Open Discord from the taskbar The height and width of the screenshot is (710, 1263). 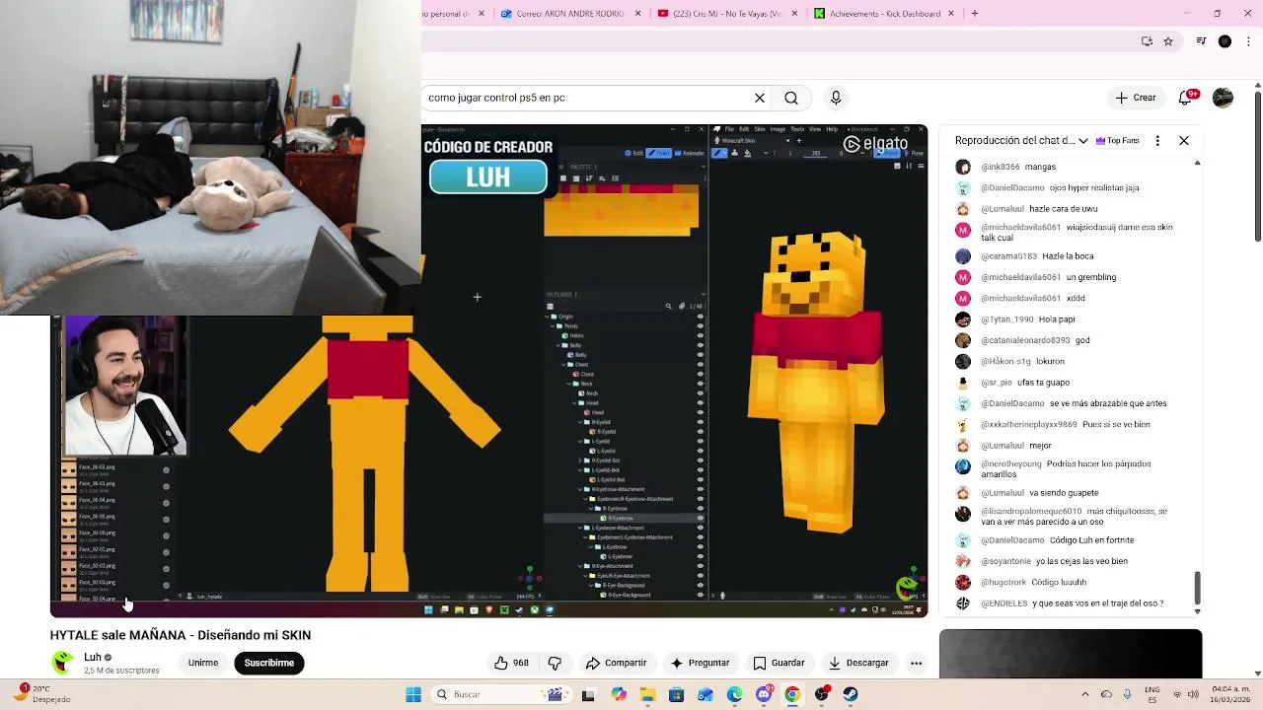click(764, 694)
